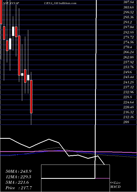
Task: Click the NSE ANNAP ticker title
Action: click(11, 3)
